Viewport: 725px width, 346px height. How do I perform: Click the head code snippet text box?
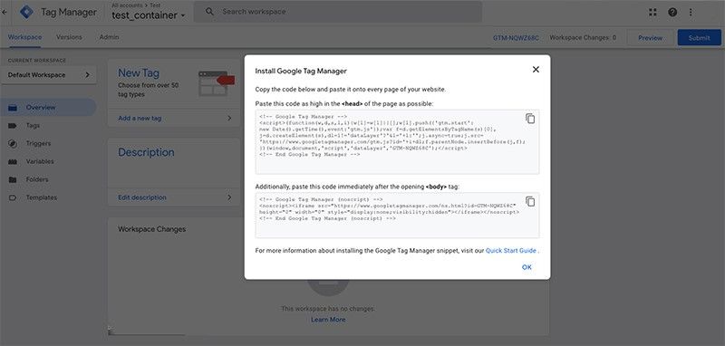[397, 142]
